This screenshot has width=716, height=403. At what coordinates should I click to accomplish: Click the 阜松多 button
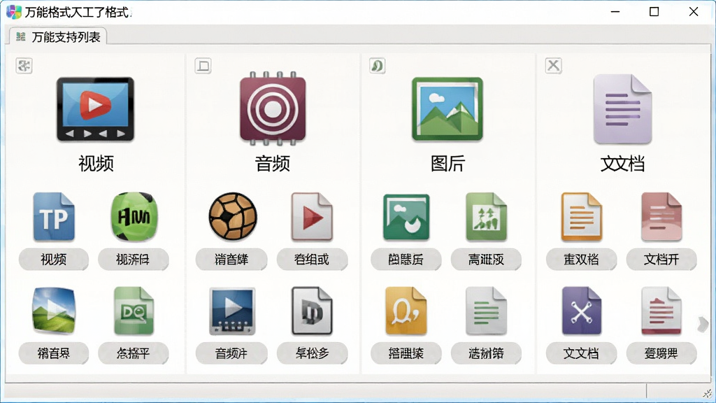pyautogui.click(x=312, y=353)
